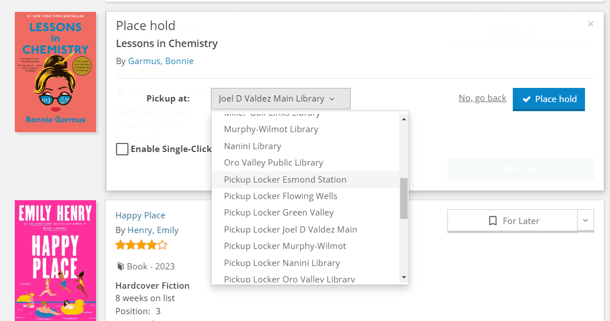
Task: Open the Lessons in Chemistry cover thumbnail
Action: (x=55, y=72)
